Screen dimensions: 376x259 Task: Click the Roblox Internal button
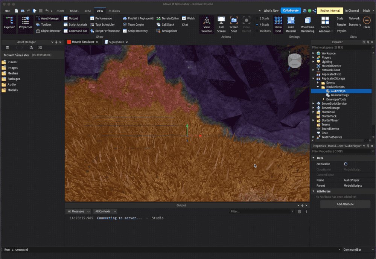[x=330, y=11]
